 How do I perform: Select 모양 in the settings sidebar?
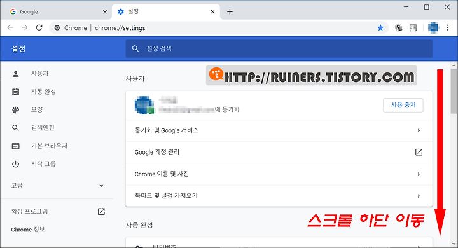click(x=37, y=110)
